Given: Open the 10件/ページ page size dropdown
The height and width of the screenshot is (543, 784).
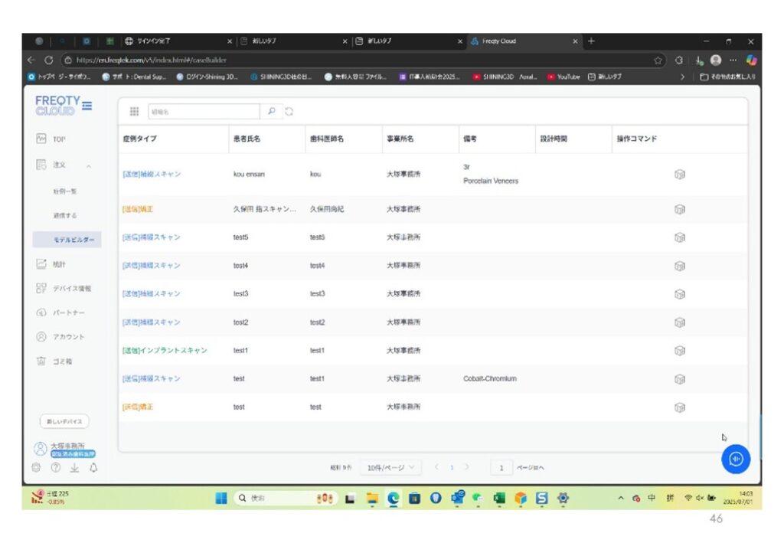Looking at the screenshot, I should click(x=390, y=467).
